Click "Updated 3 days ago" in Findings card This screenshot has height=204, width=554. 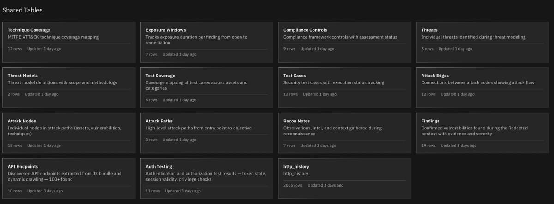click(458, 146)
